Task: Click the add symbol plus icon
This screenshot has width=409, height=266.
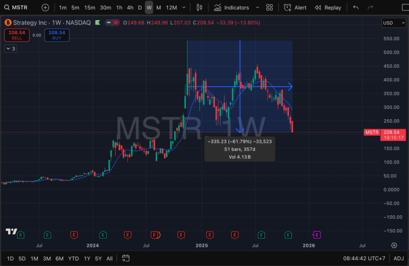Action: click(46, 8)
